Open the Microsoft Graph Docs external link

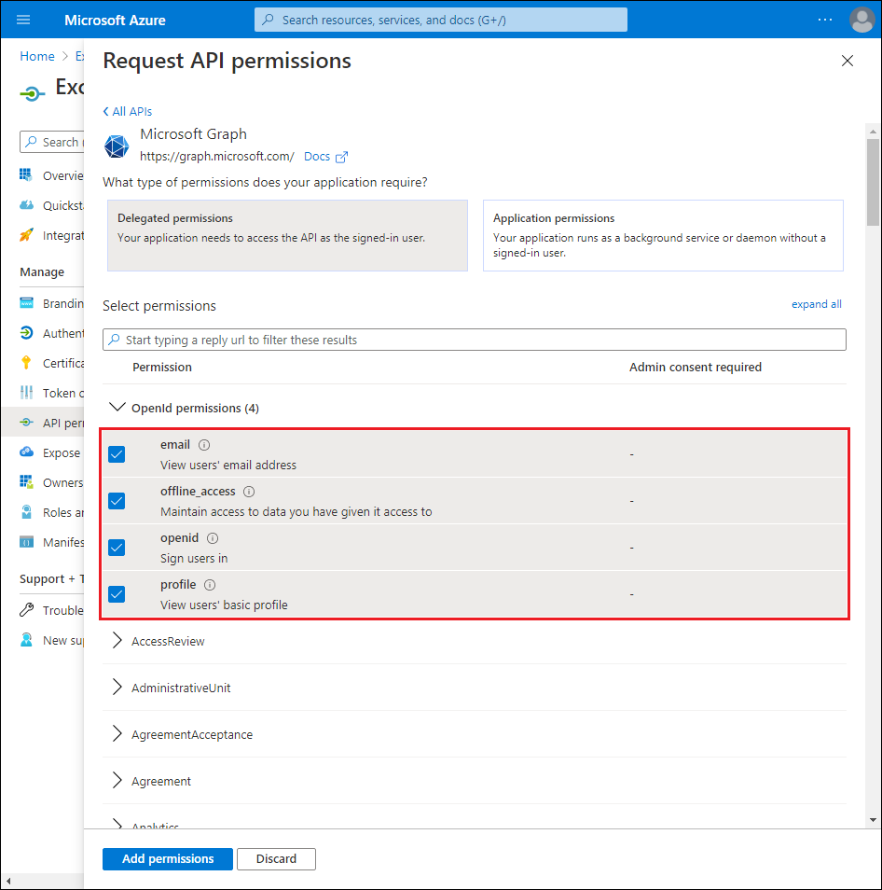[x=318, y=156]
